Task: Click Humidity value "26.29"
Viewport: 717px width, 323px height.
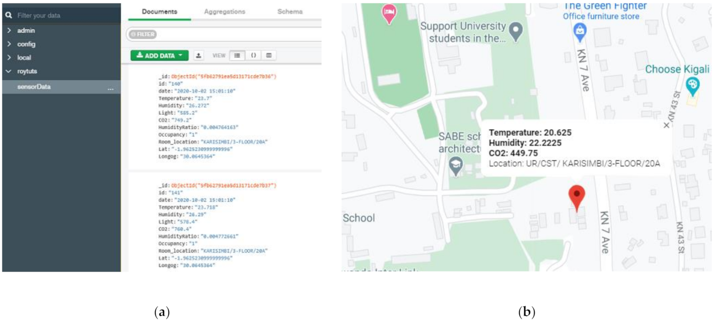Action: click(x=196, y=215)
